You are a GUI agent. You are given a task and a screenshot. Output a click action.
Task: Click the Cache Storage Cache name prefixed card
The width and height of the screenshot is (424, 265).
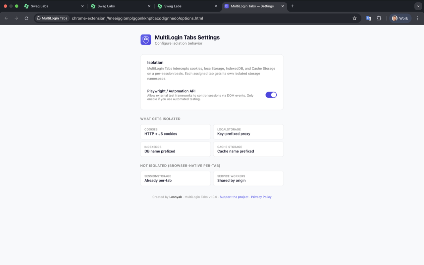(x=248, y=149)
